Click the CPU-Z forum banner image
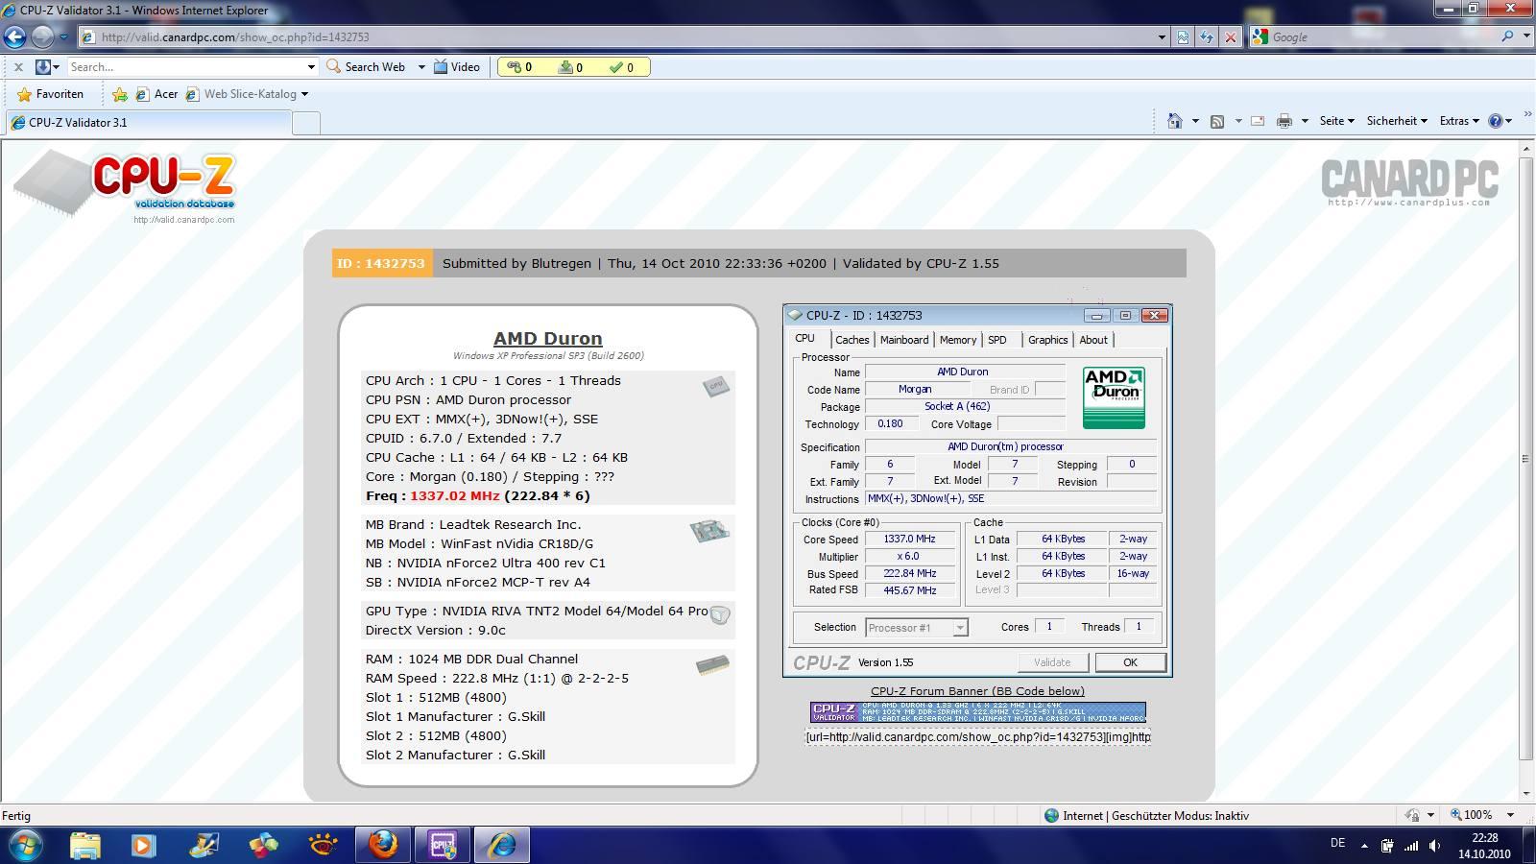Image resolution: width=1536 pixels, height=864 pixels. click(x=978, y=712)
